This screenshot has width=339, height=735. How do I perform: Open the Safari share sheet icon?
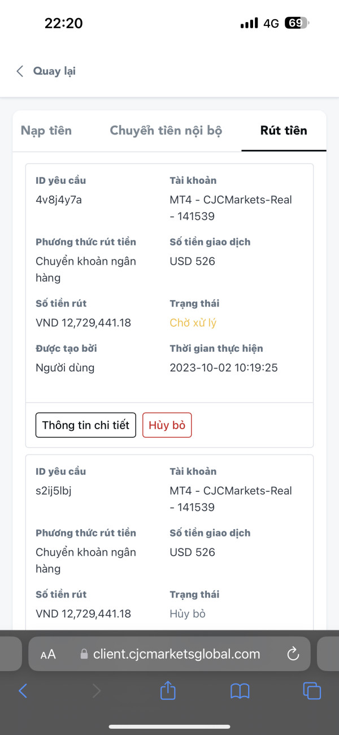pyautogui.click(x=168, y=690)
